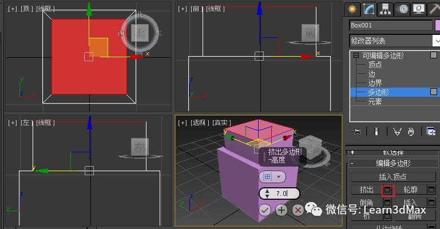Click the [左] view label menu
440x229 pixels.
27,123
